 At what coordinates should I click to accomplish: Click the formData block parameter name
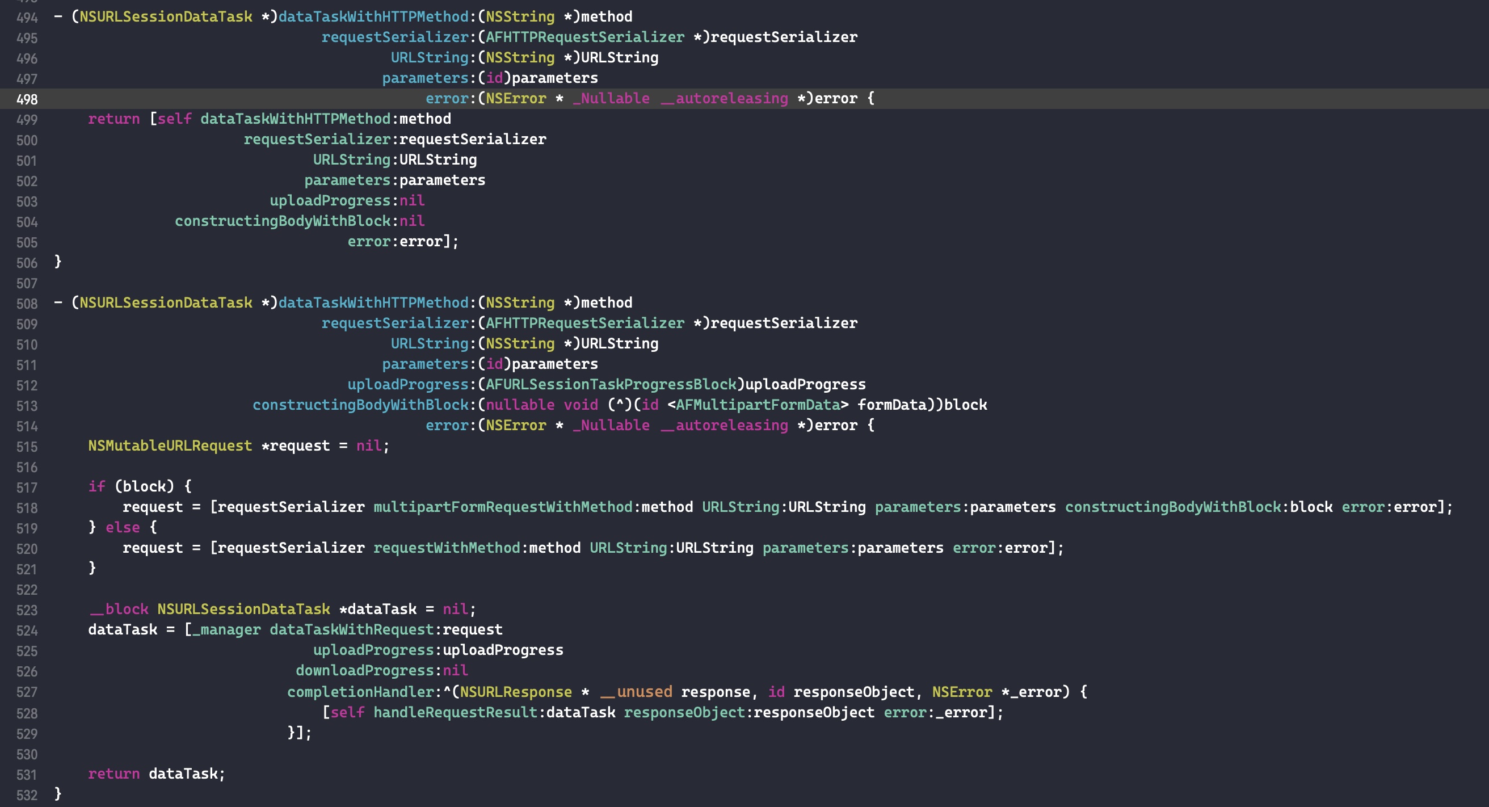[892, 405]
